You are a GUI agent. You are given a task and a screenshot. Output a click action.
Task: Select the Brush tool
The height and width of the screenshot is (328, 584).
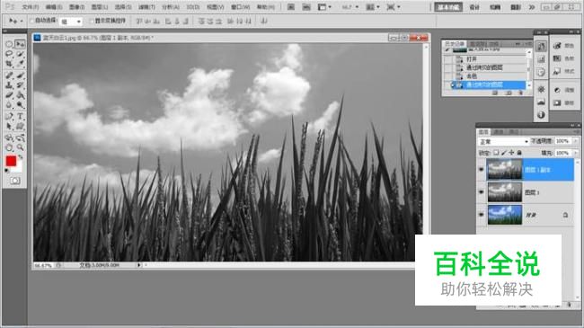pos(20,75)
